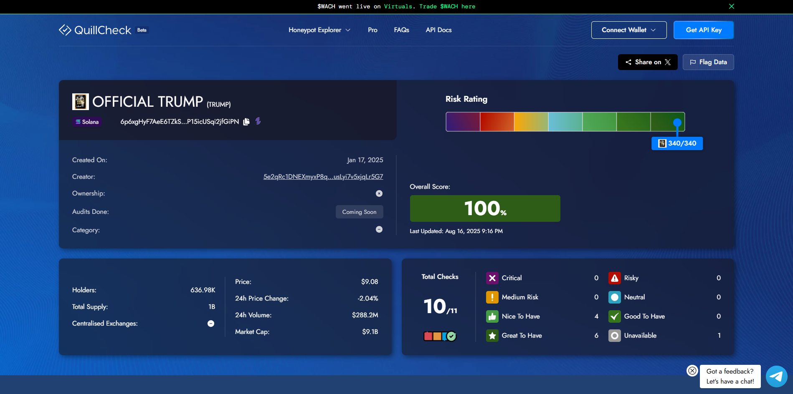
Task: Open the Connect Wallet dropdown
Action: click(x=628, y=30)
